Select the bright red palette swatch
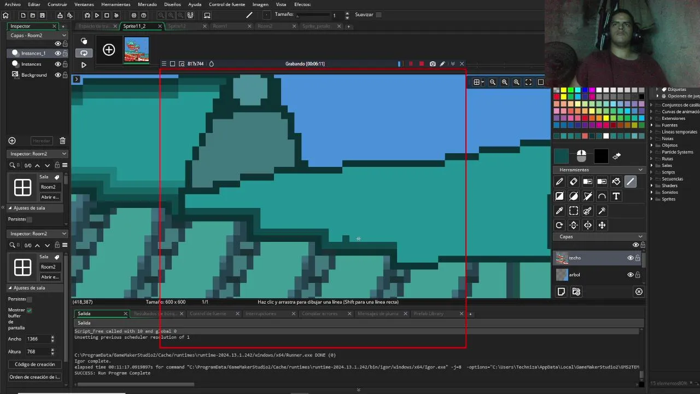 pos(557,97)
